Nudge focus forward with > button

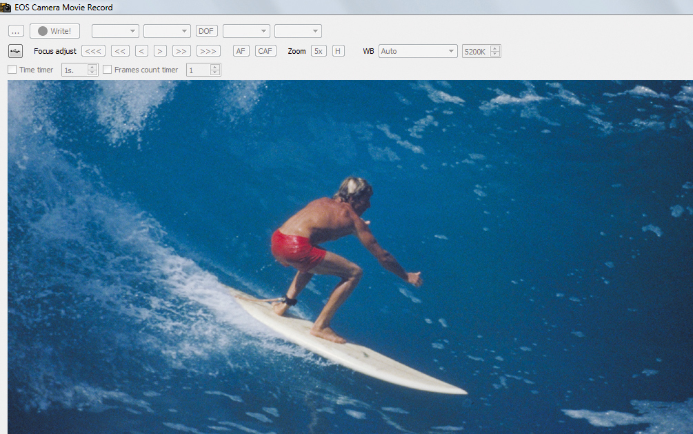coord(160,51)
